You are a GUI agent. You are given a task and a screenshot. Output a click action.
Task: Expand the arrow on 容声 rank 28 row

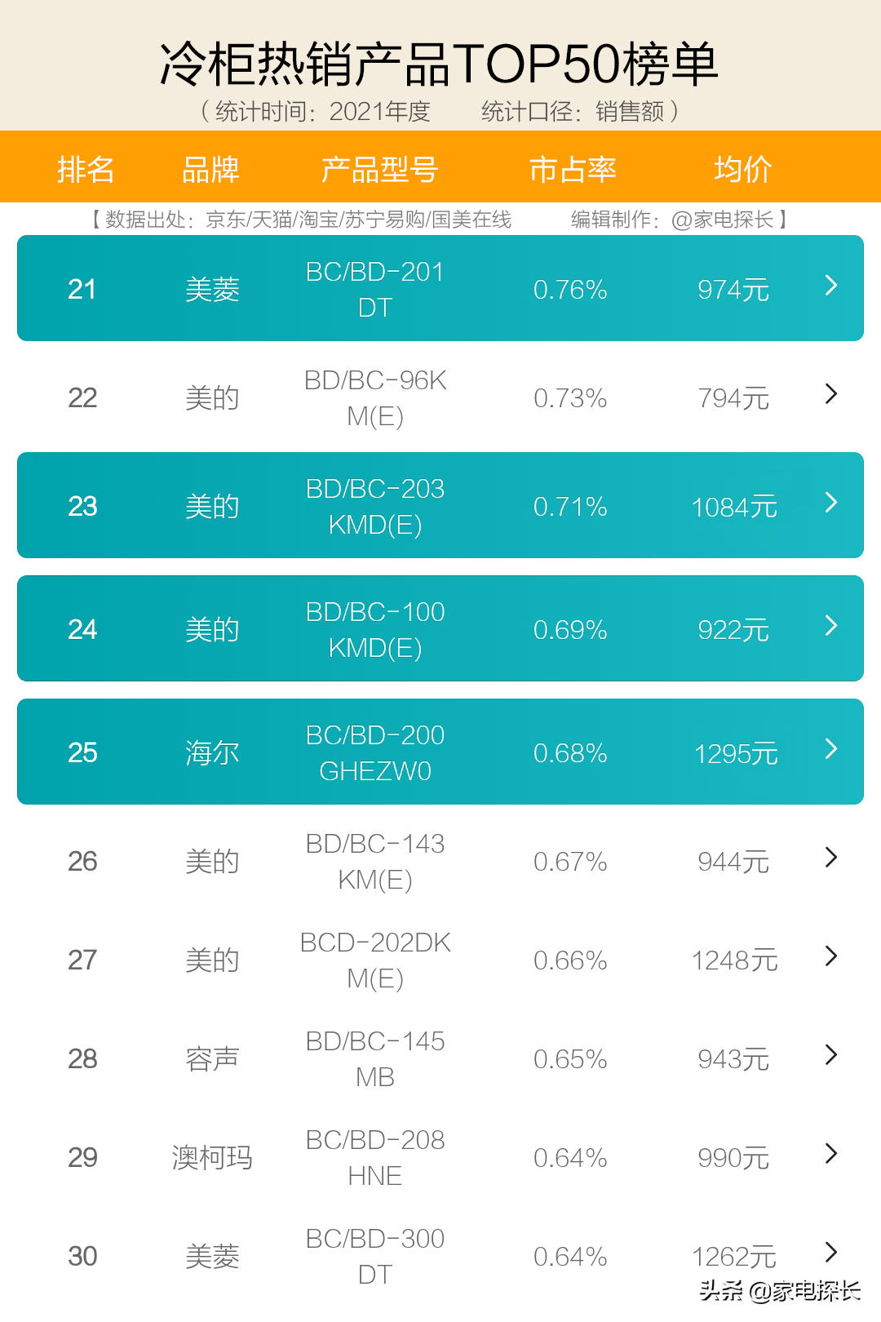pyautogui.click(x=831, y=1055)
